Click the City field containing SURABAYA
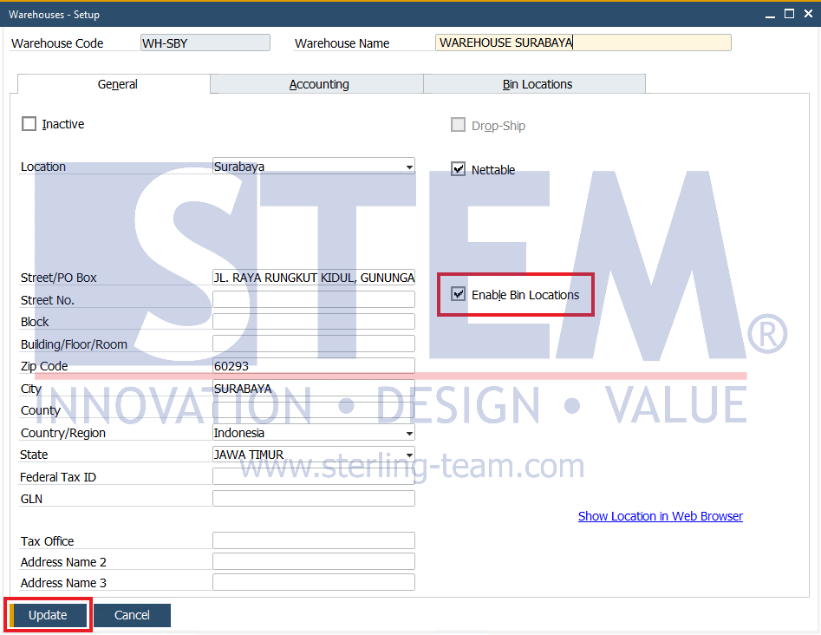 [x=314, y=389]
